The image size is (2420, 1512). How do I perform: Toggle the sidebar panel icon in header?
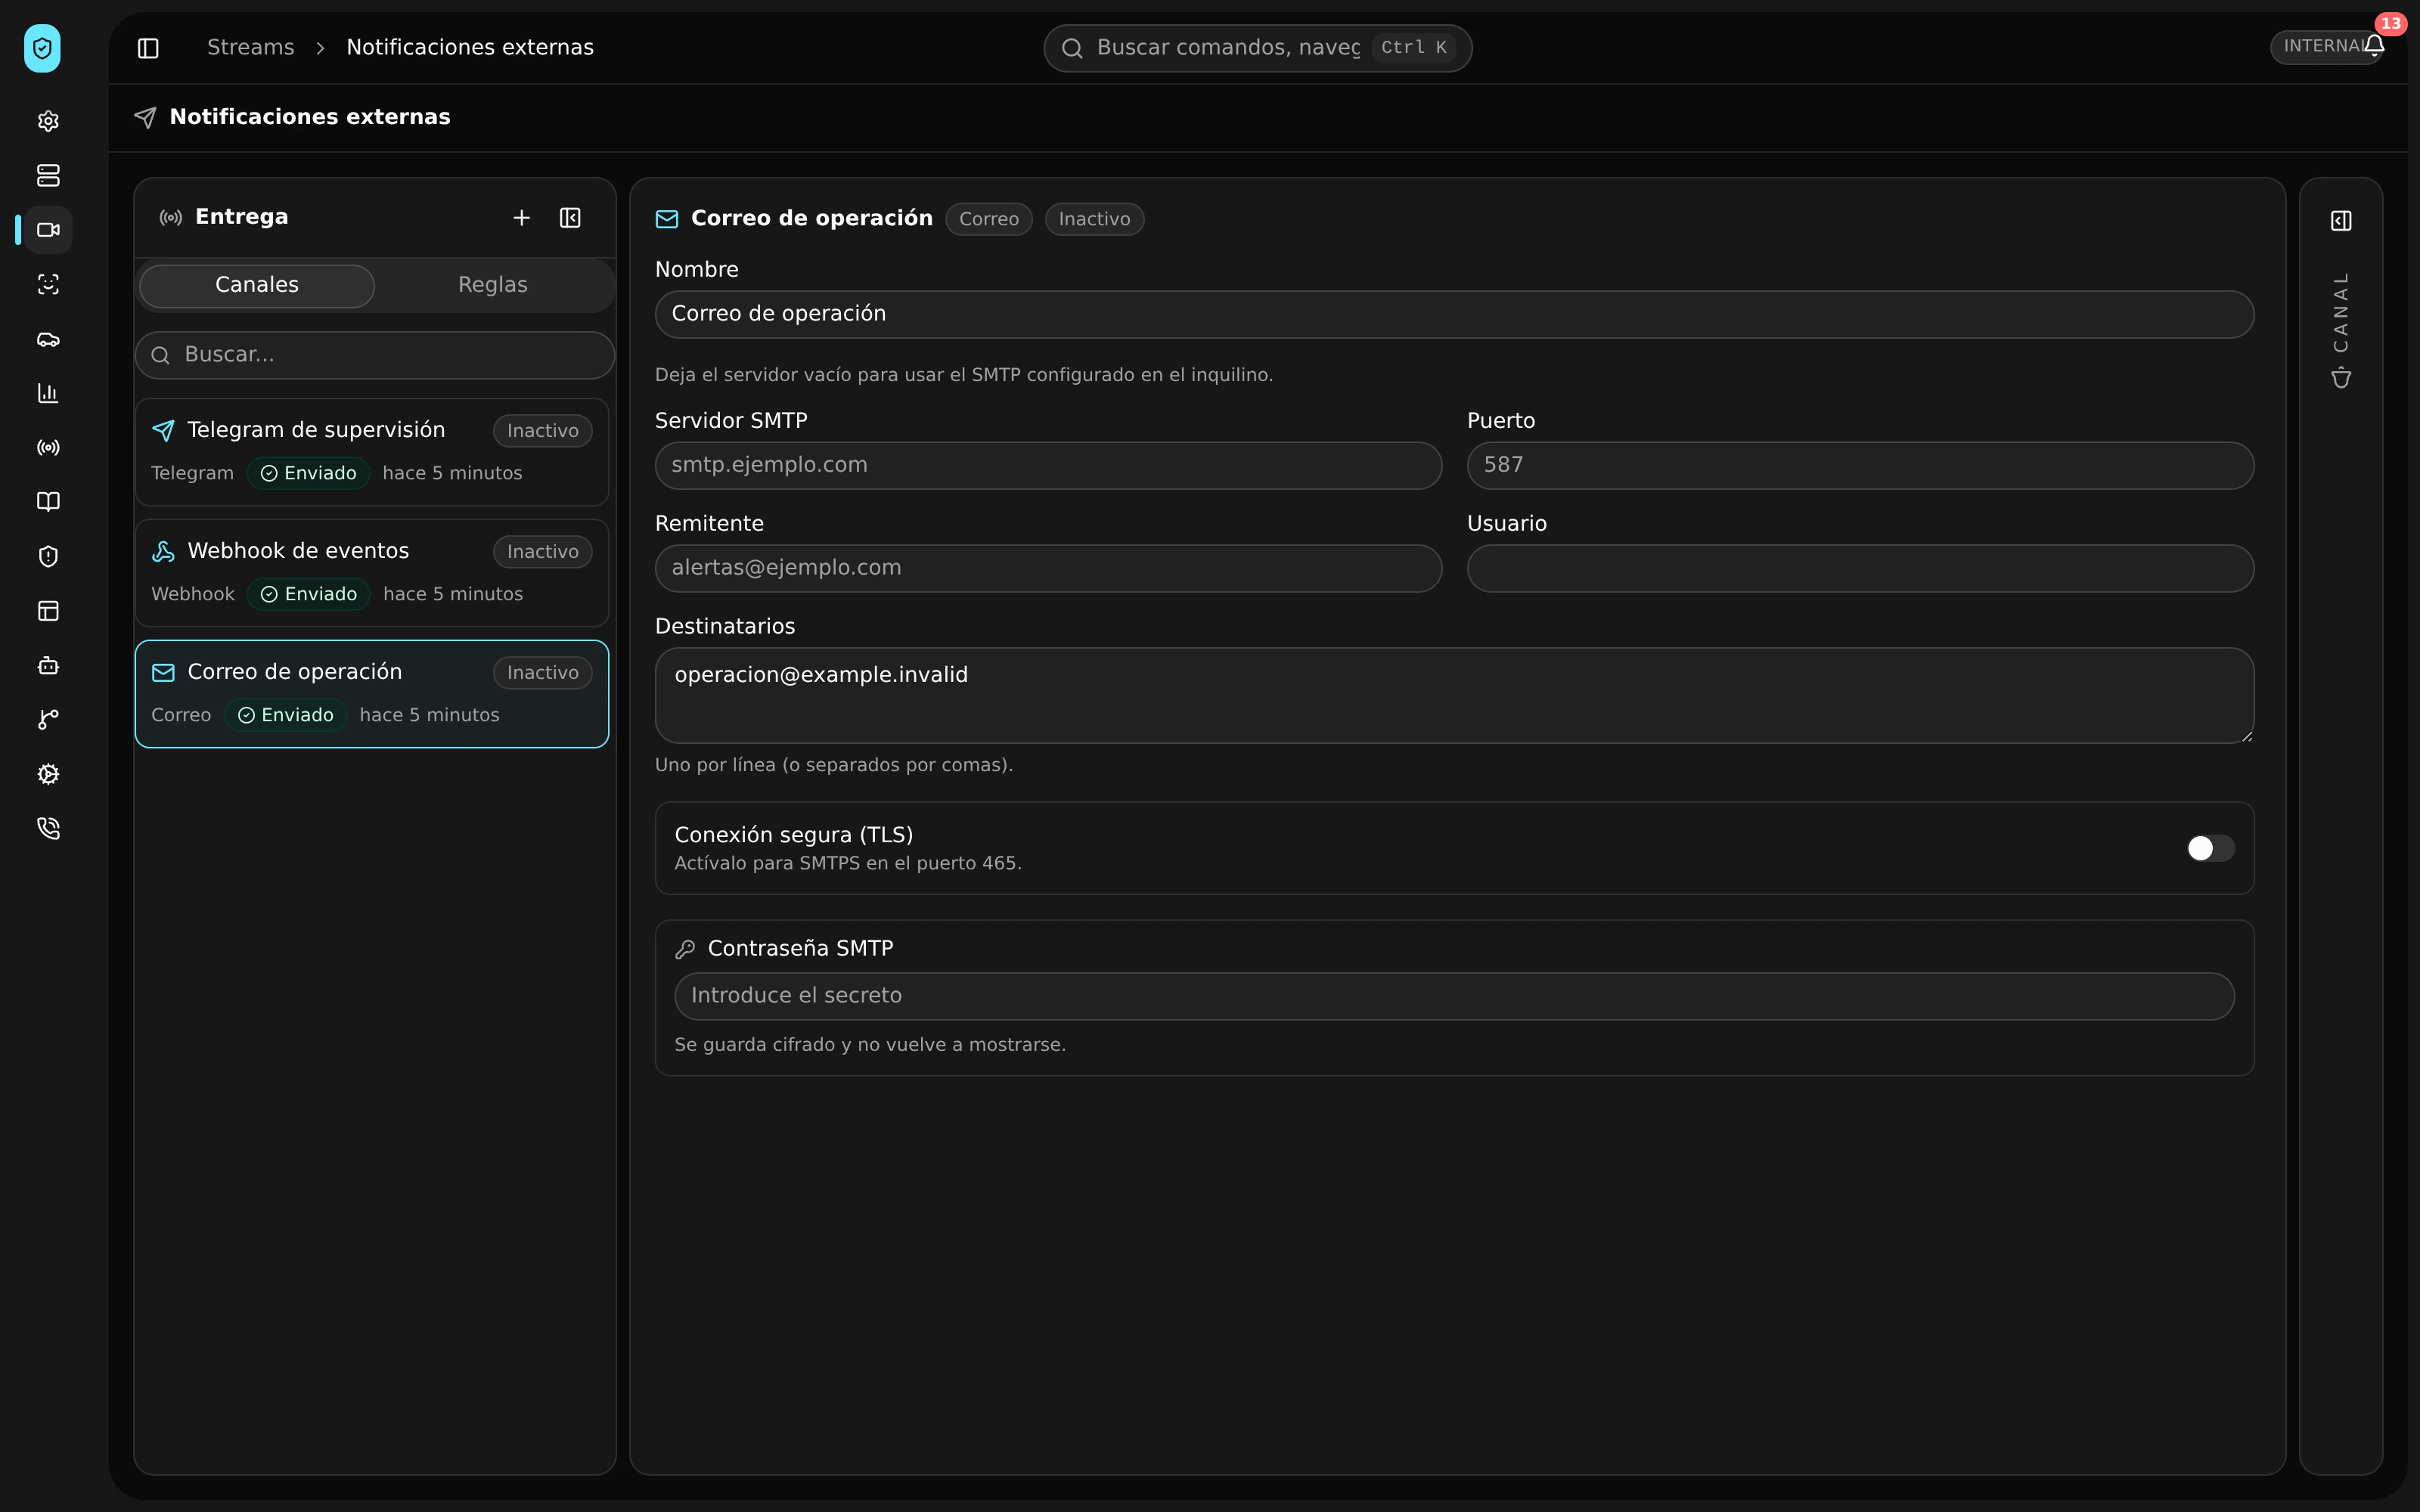[148, 48]
